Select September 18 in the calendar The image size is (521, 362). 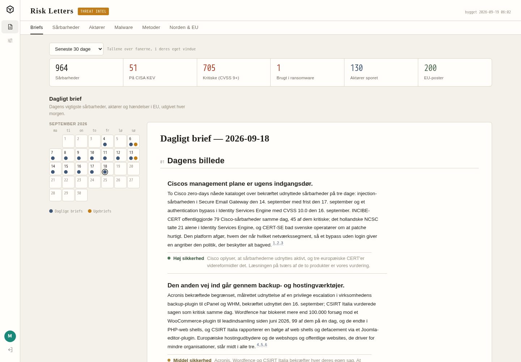tap(107, 169)
